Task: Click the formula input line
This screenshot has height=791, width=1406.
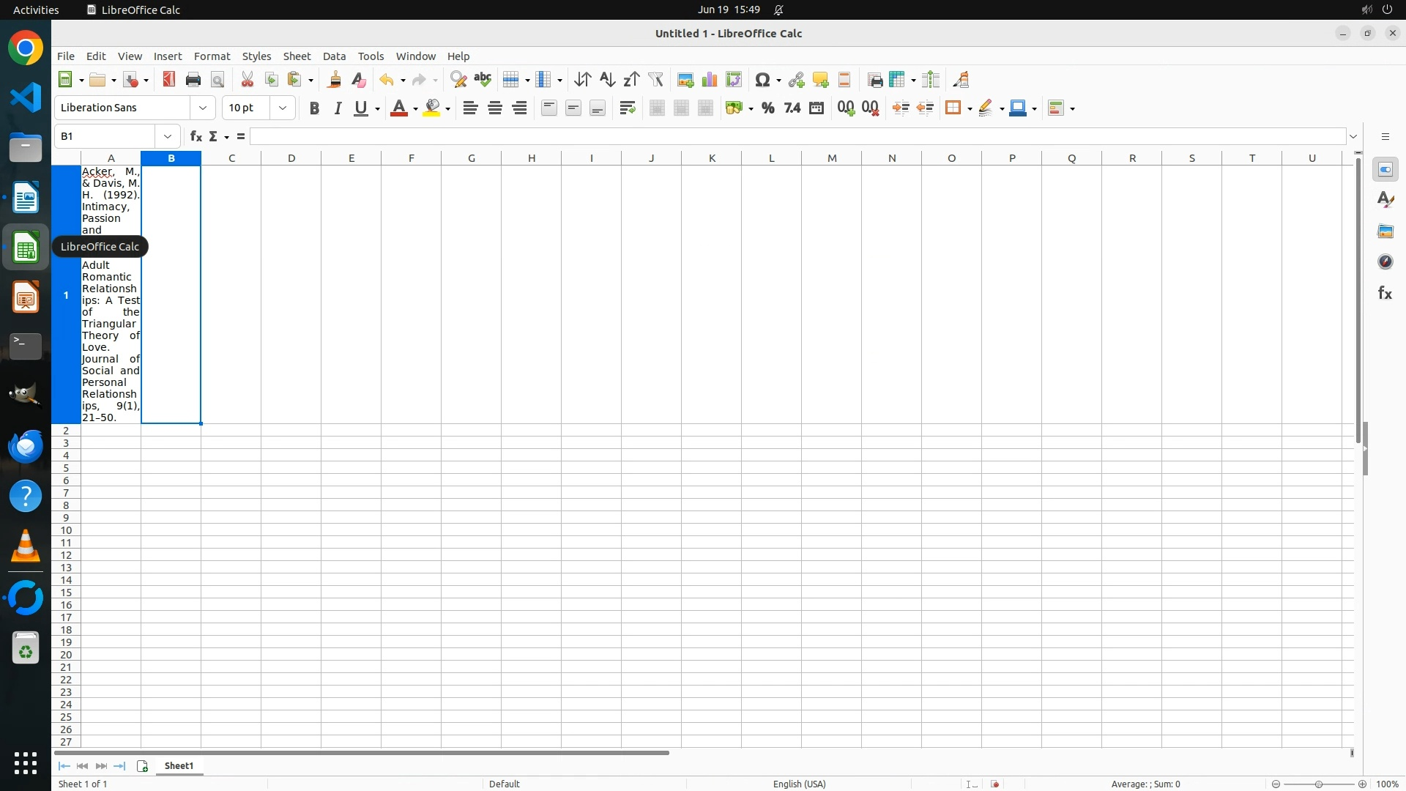Action: click(x=797, y=137)
